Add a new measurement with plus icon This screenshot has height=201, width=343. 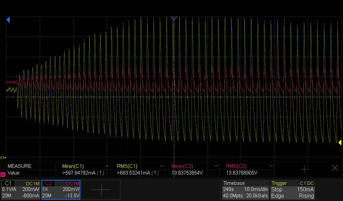click(x=304, y=169)
